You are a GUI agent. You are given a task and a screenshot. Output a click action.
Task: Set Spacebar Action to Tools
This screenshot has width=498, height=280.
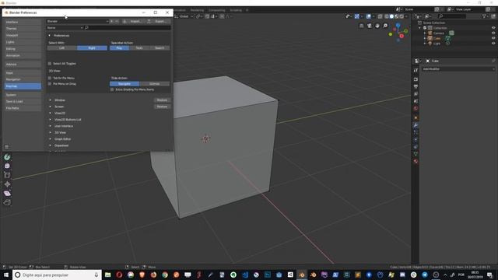tap(139, 48)
